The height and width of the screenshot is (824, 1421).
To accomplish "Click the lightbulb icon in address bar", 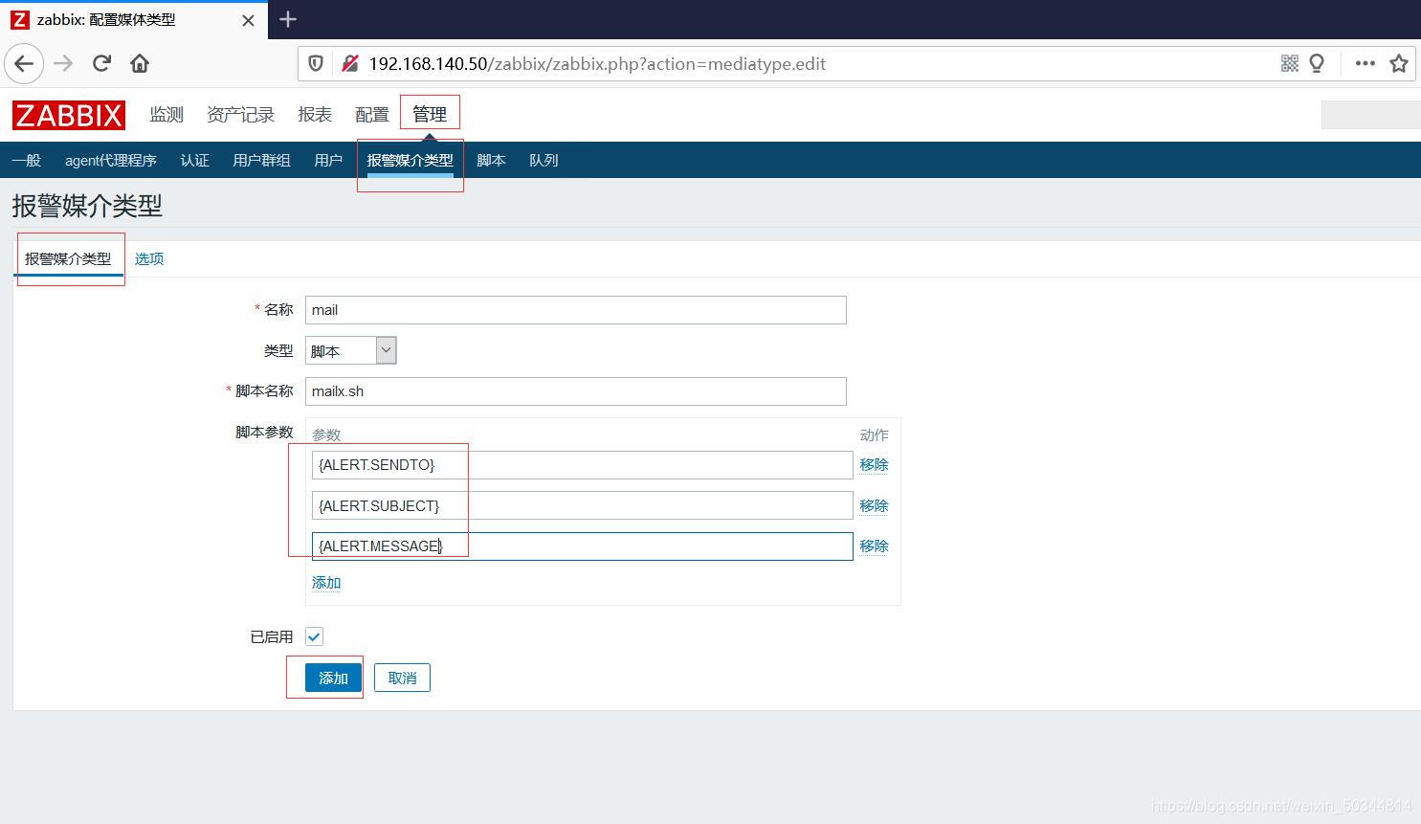I will pyautogui.click(x=1317, y=63).
